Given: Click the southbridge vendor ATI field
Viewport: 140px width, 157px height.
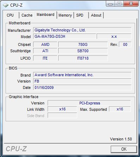Looking at the screenshot, I should coord(45,51).
